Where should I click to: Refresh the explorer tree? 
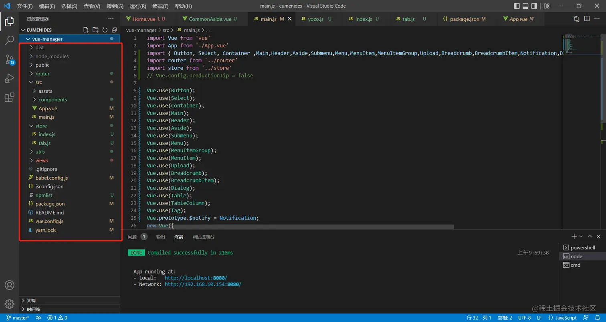coord(105,30)
